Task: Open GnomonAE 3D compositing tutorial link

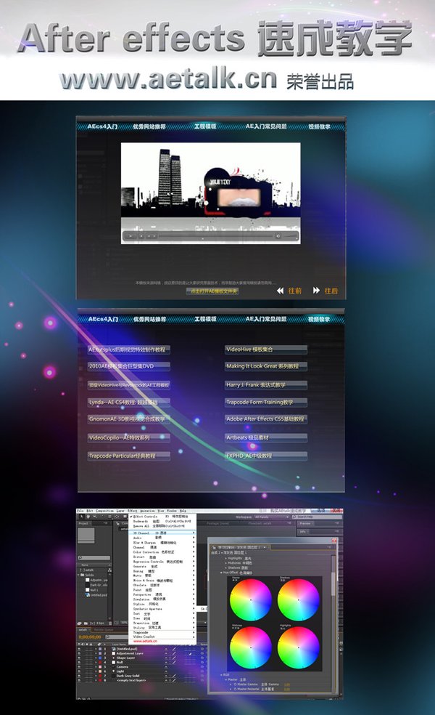Action: coord(129,419)
